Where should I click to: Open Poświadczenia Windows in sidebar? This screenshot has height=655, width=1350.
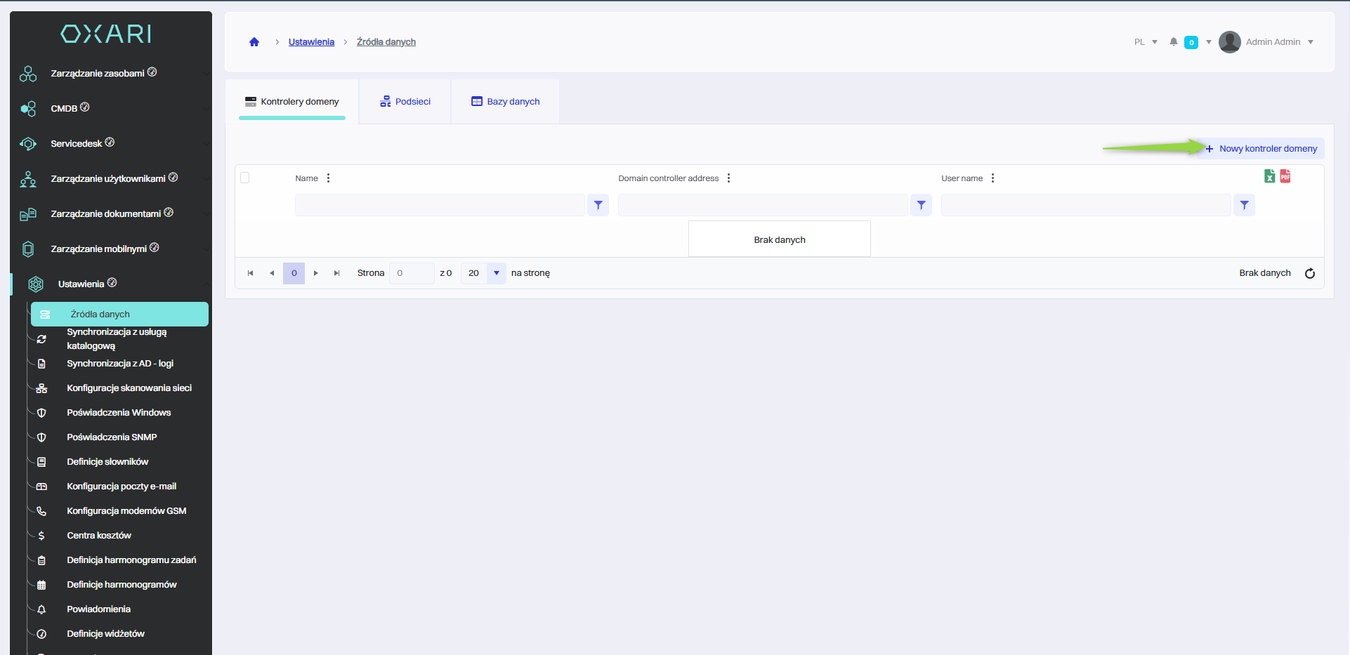coord(119,413)
